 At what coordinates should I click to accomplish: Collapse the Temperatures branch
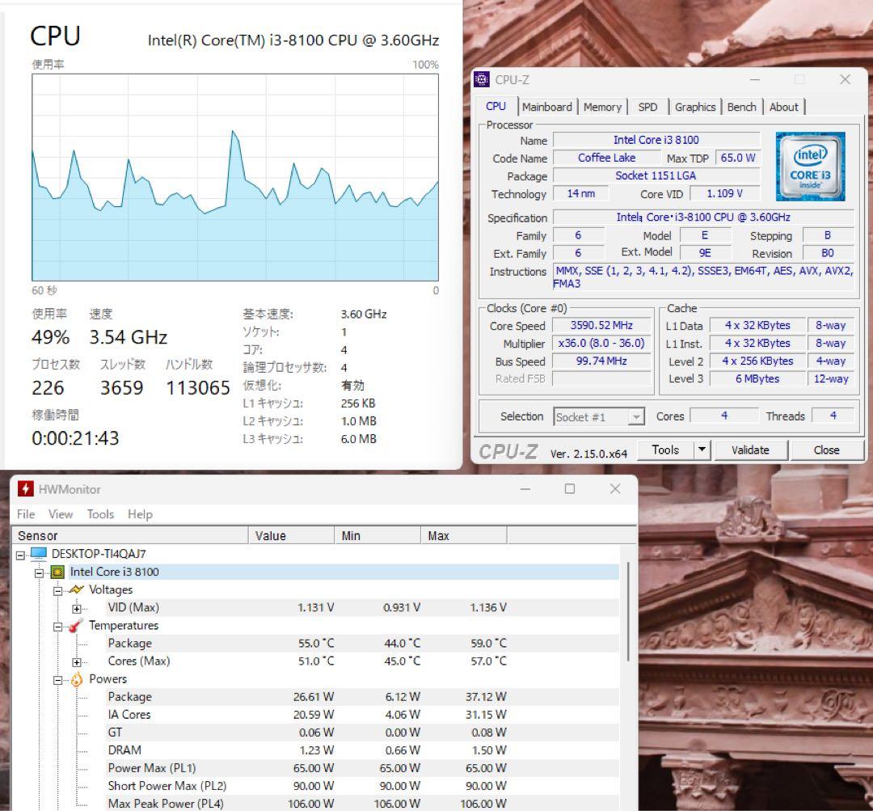click(x=57, y=625)
